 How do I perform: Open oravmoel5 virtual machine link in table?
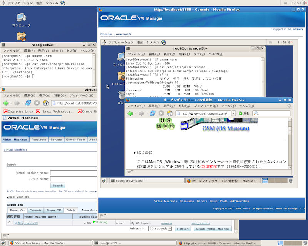tap(31, 223)
